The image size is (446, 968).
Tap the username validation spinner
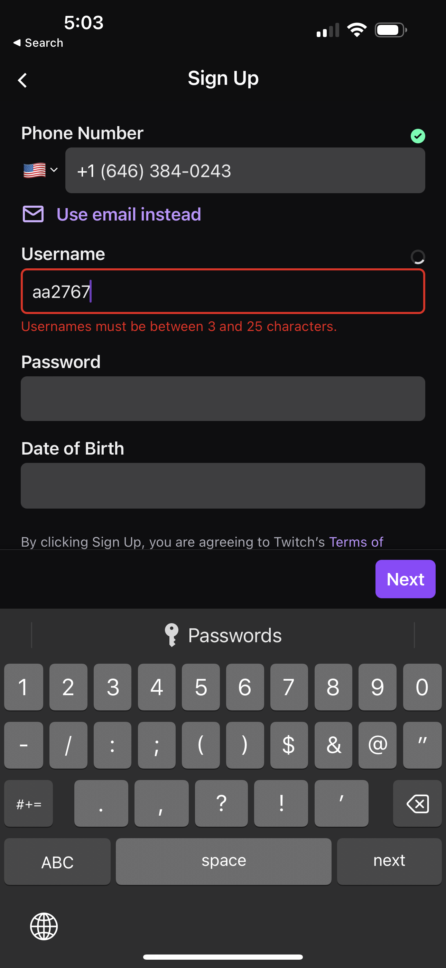tap(418, 257)
